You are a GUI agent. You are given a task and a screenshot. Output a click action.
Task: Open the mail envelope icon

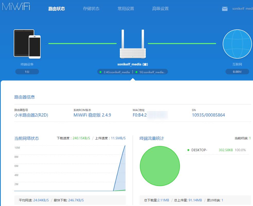(225, 9)
